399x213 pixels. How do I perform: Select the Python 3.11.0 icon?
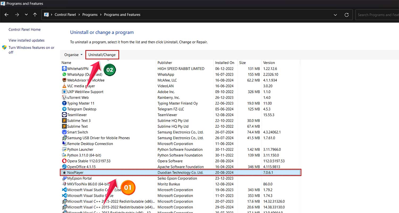click(x=64, y=155)
